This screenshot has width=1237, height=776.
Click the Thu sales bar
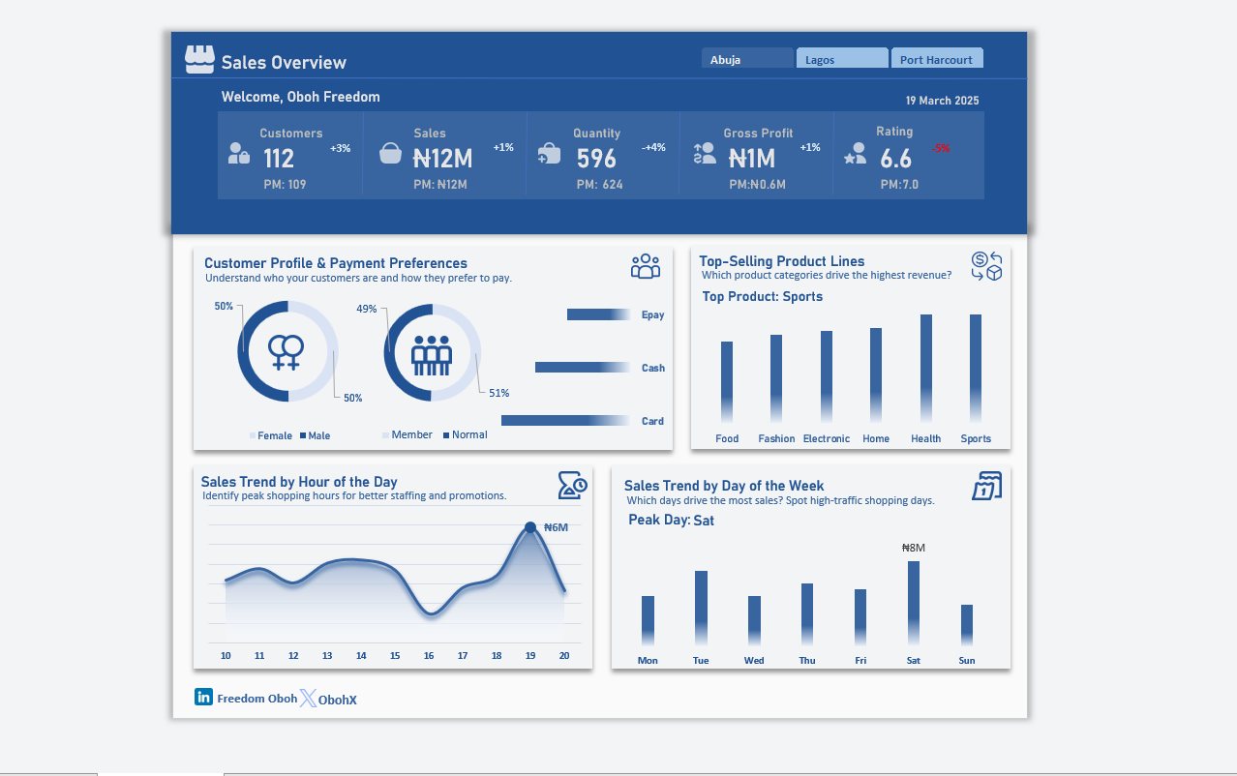click(x=807, y=614)
